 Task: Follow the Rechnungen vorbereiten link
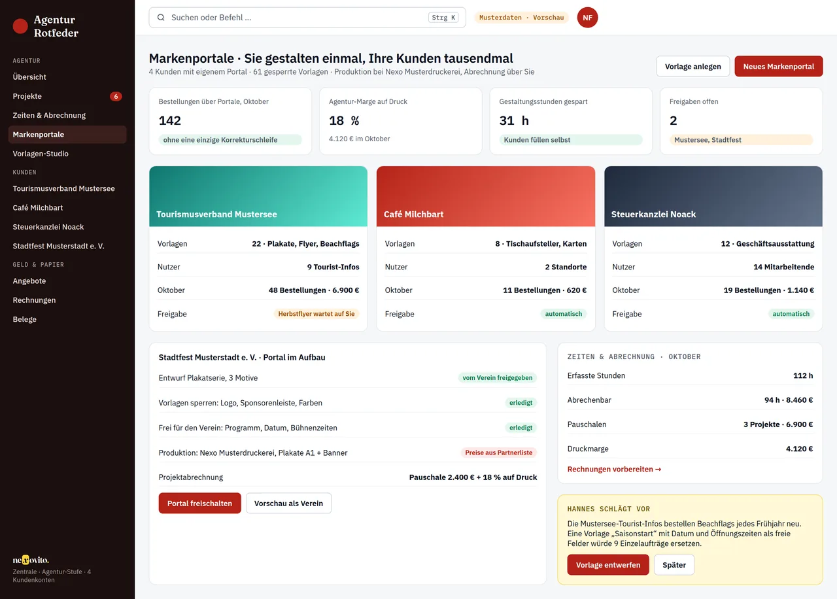click(x=614, y=470)
